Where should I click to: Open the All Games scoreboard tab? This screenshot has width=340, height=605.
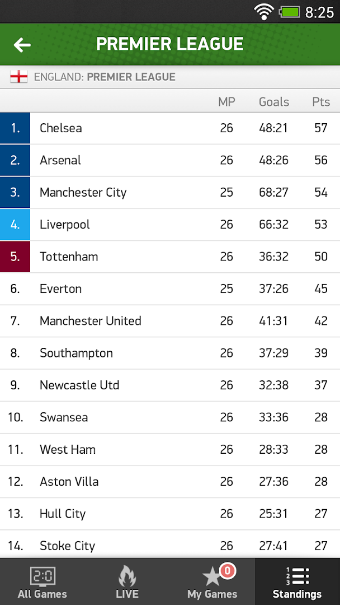click(x=42, y=582)
